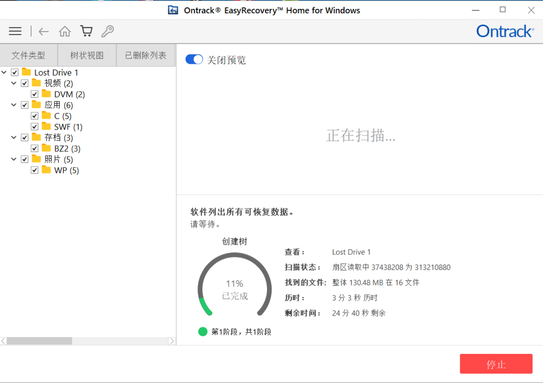Switch to the 树状视图 tab
543x383 pixels.
87,55
